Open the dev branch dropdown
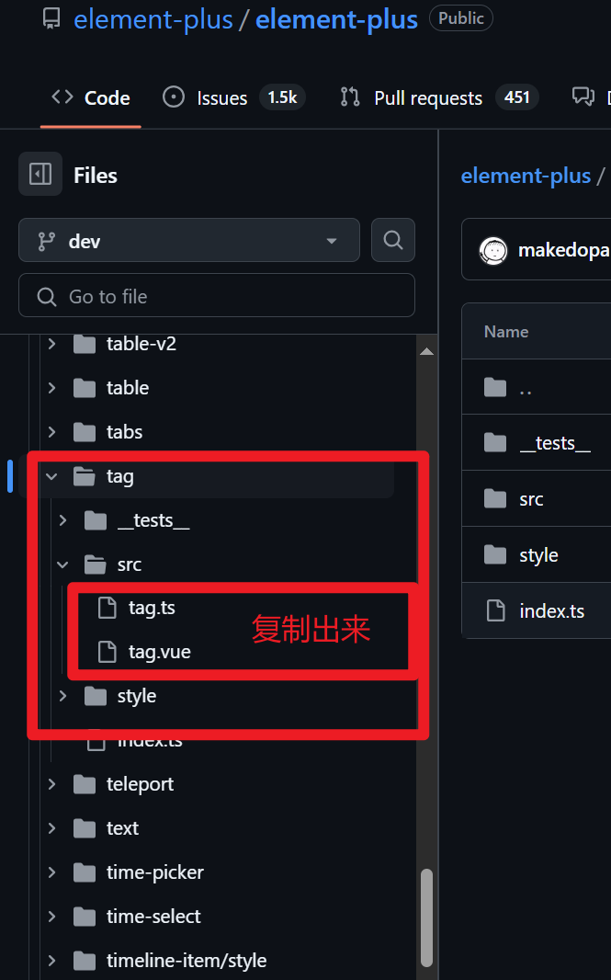The image size is (611, 980). click(189, 240)
